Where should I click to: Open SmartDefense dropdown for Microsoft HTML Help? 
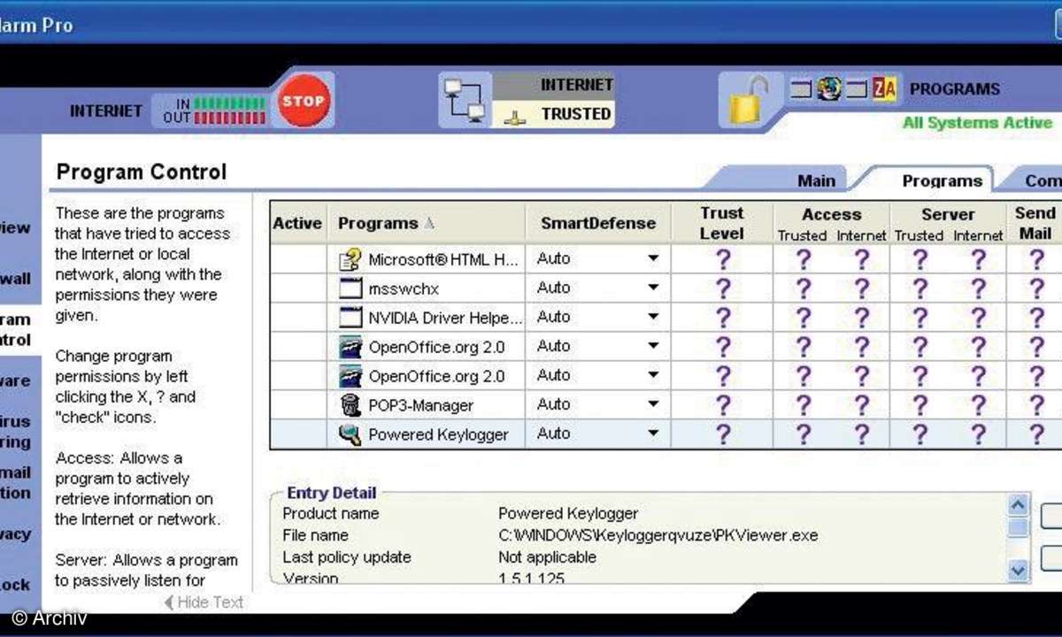click(653, 259)
